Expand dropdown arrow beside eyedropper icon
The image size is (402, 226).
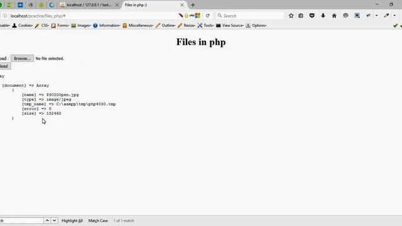(394, 16)
